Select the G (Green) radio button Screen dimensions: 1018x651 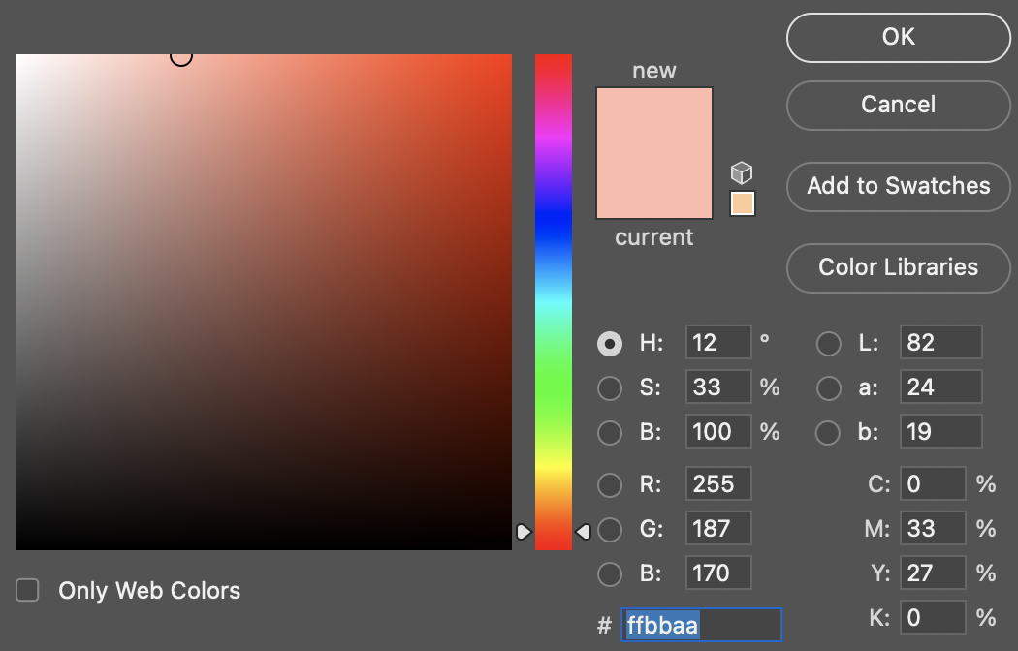pyautogui.click(x=611, y=528)
